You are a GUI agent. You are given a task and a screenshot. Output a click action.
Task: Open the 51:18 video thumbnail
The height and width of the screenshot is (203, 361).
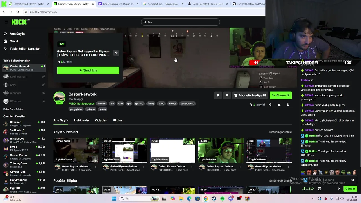tap(269, 150)
